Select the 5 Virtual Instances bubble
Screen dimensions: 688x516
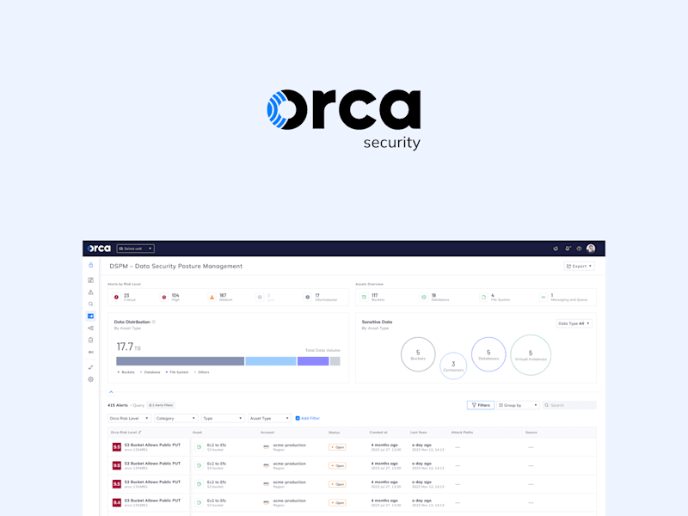[x=531, y=355]
